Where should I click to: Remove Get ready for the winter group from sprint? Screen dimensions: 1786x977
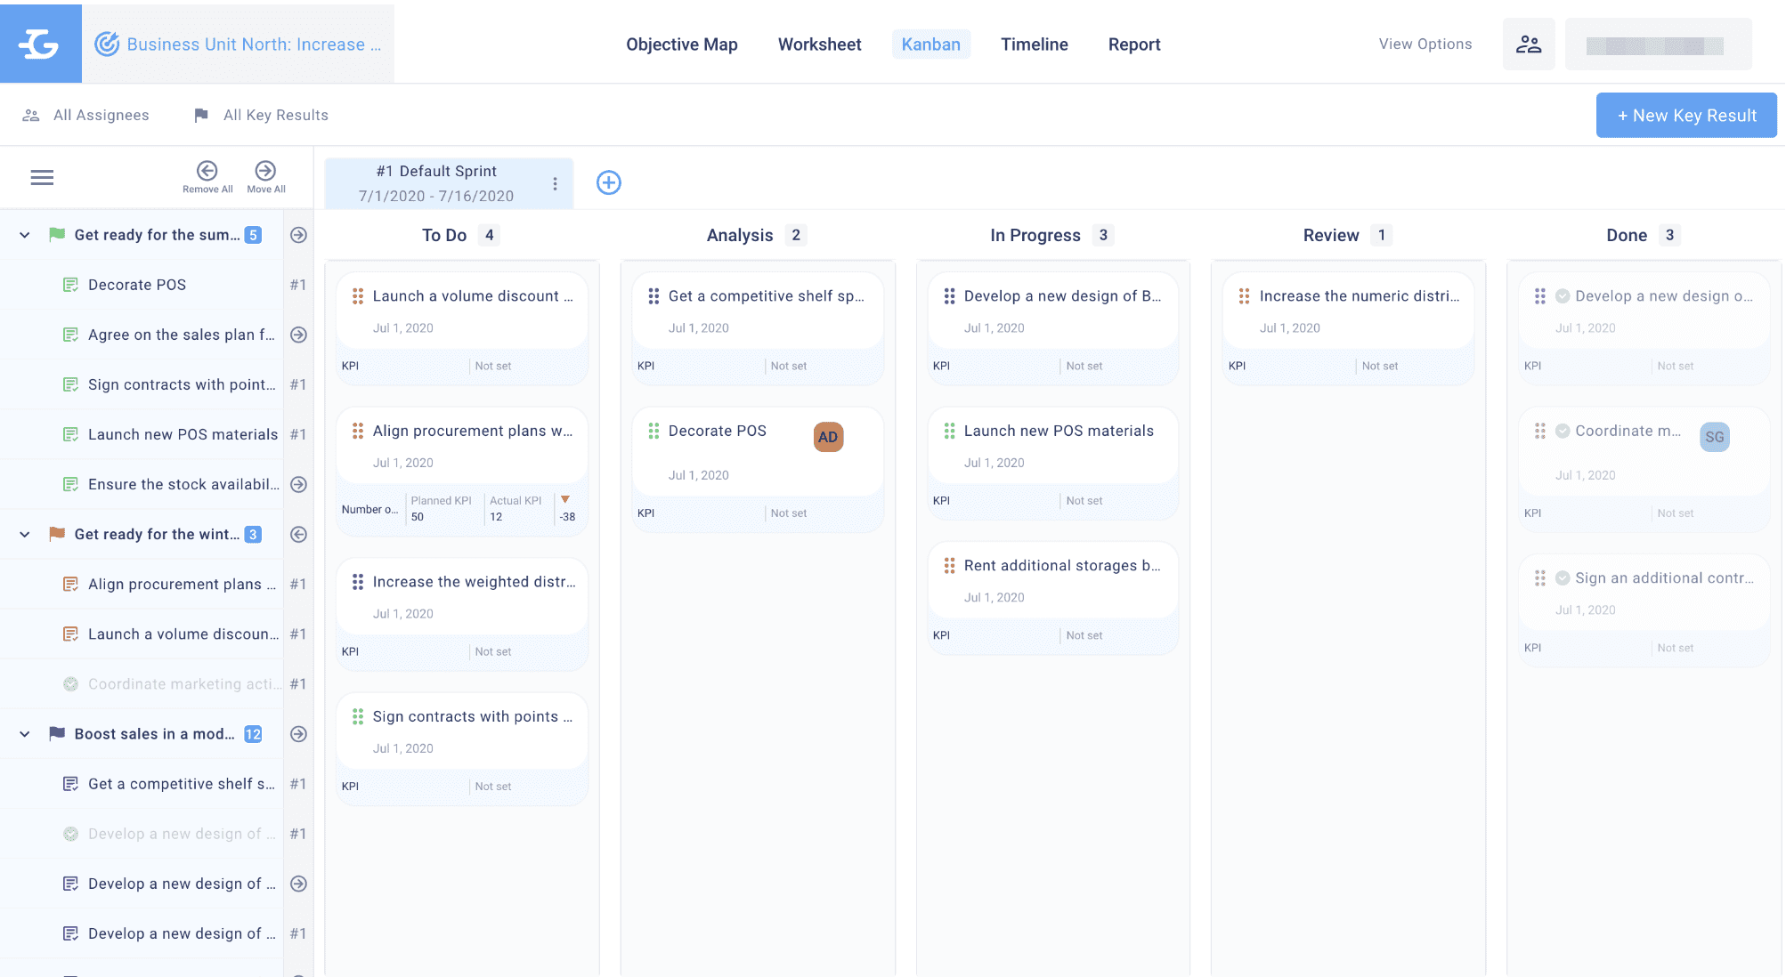coord(299,534)
